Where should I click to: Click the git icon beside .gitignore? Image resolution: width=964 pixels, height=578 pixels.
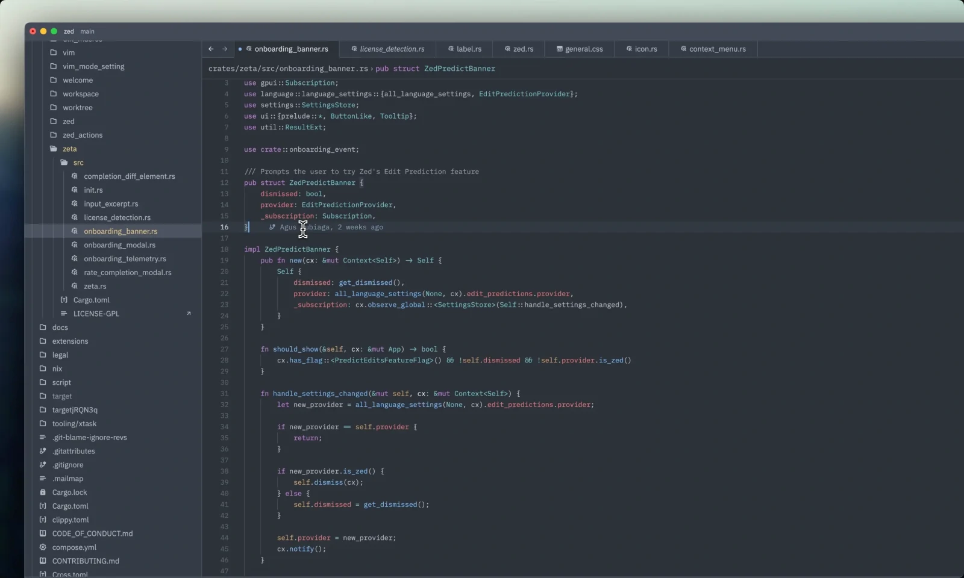tap(43, 465)
